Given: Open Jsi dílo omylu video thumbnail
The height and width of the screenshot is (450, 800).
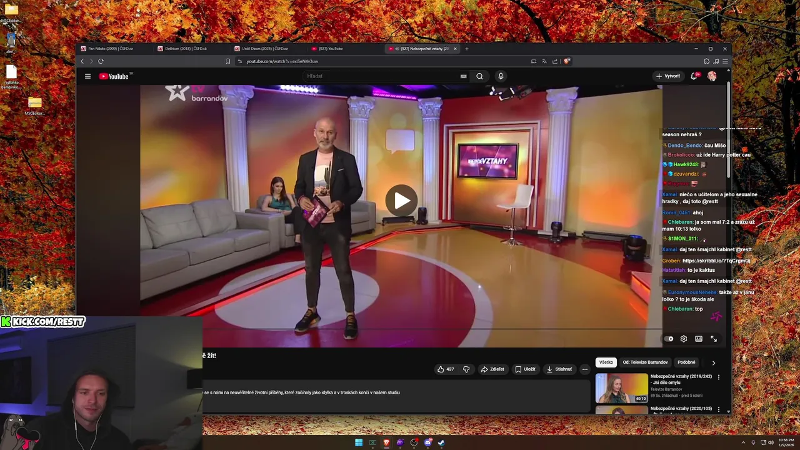Looking at the screenshot, I should coord(622,388).
